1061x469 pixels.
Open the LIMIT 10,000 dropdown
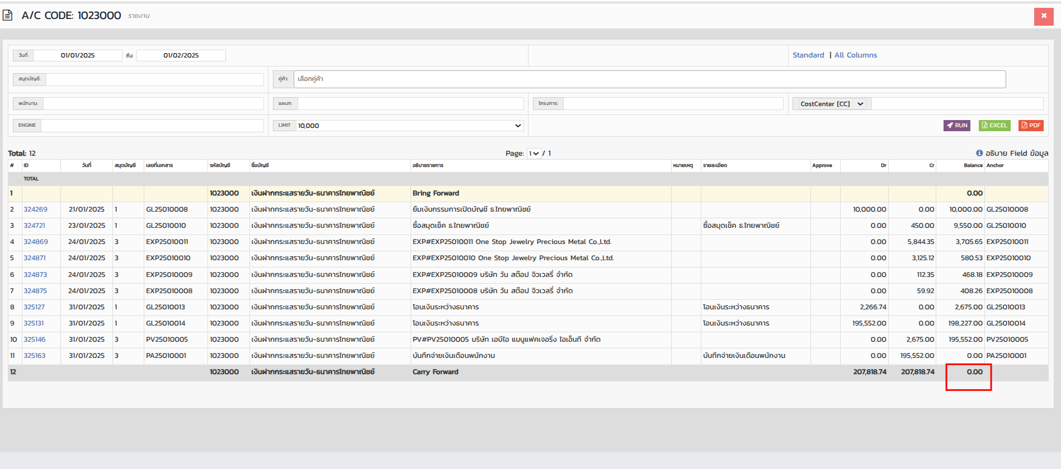tap(409, 126)
